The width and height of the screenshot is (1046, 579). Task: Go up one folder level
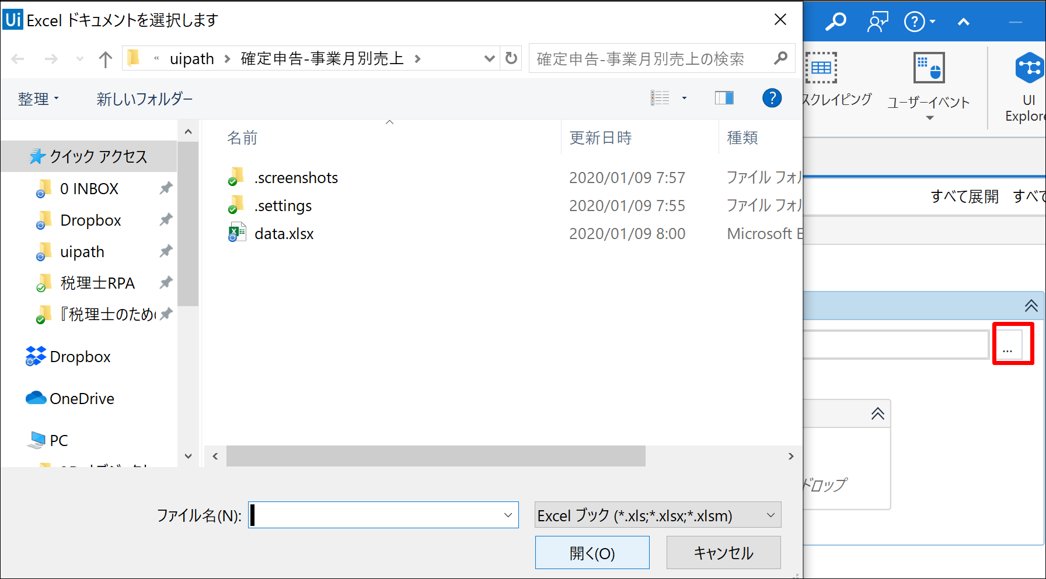click(x=106, y=59)
